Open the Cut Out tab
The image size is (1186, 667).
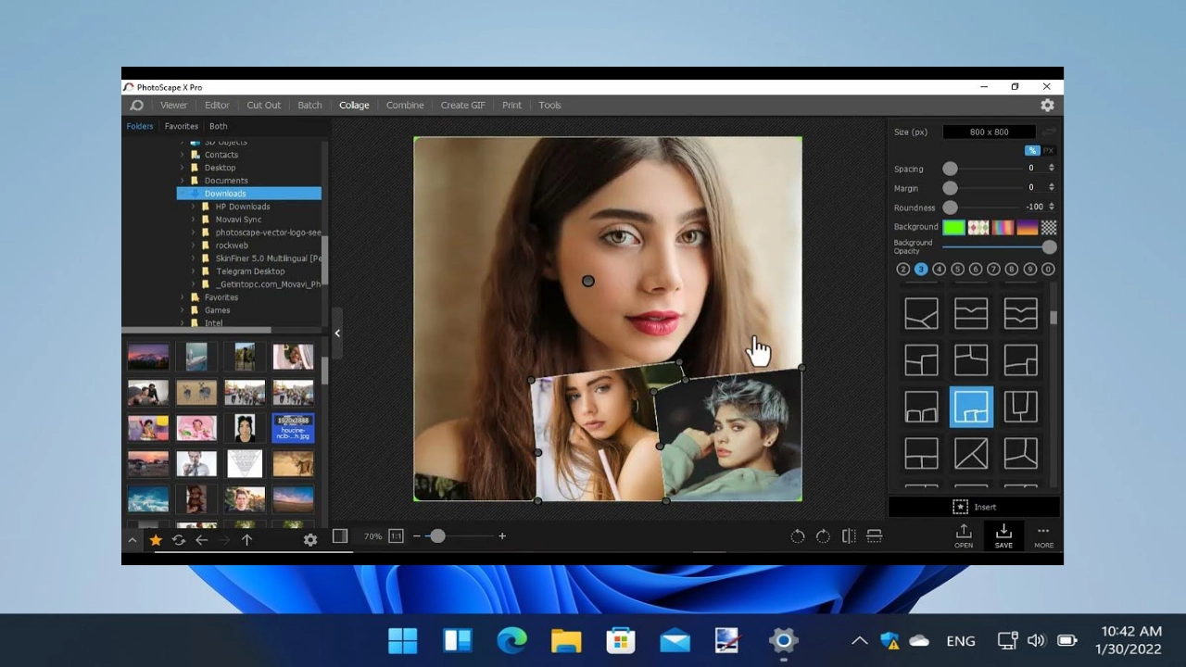point(263,106)
